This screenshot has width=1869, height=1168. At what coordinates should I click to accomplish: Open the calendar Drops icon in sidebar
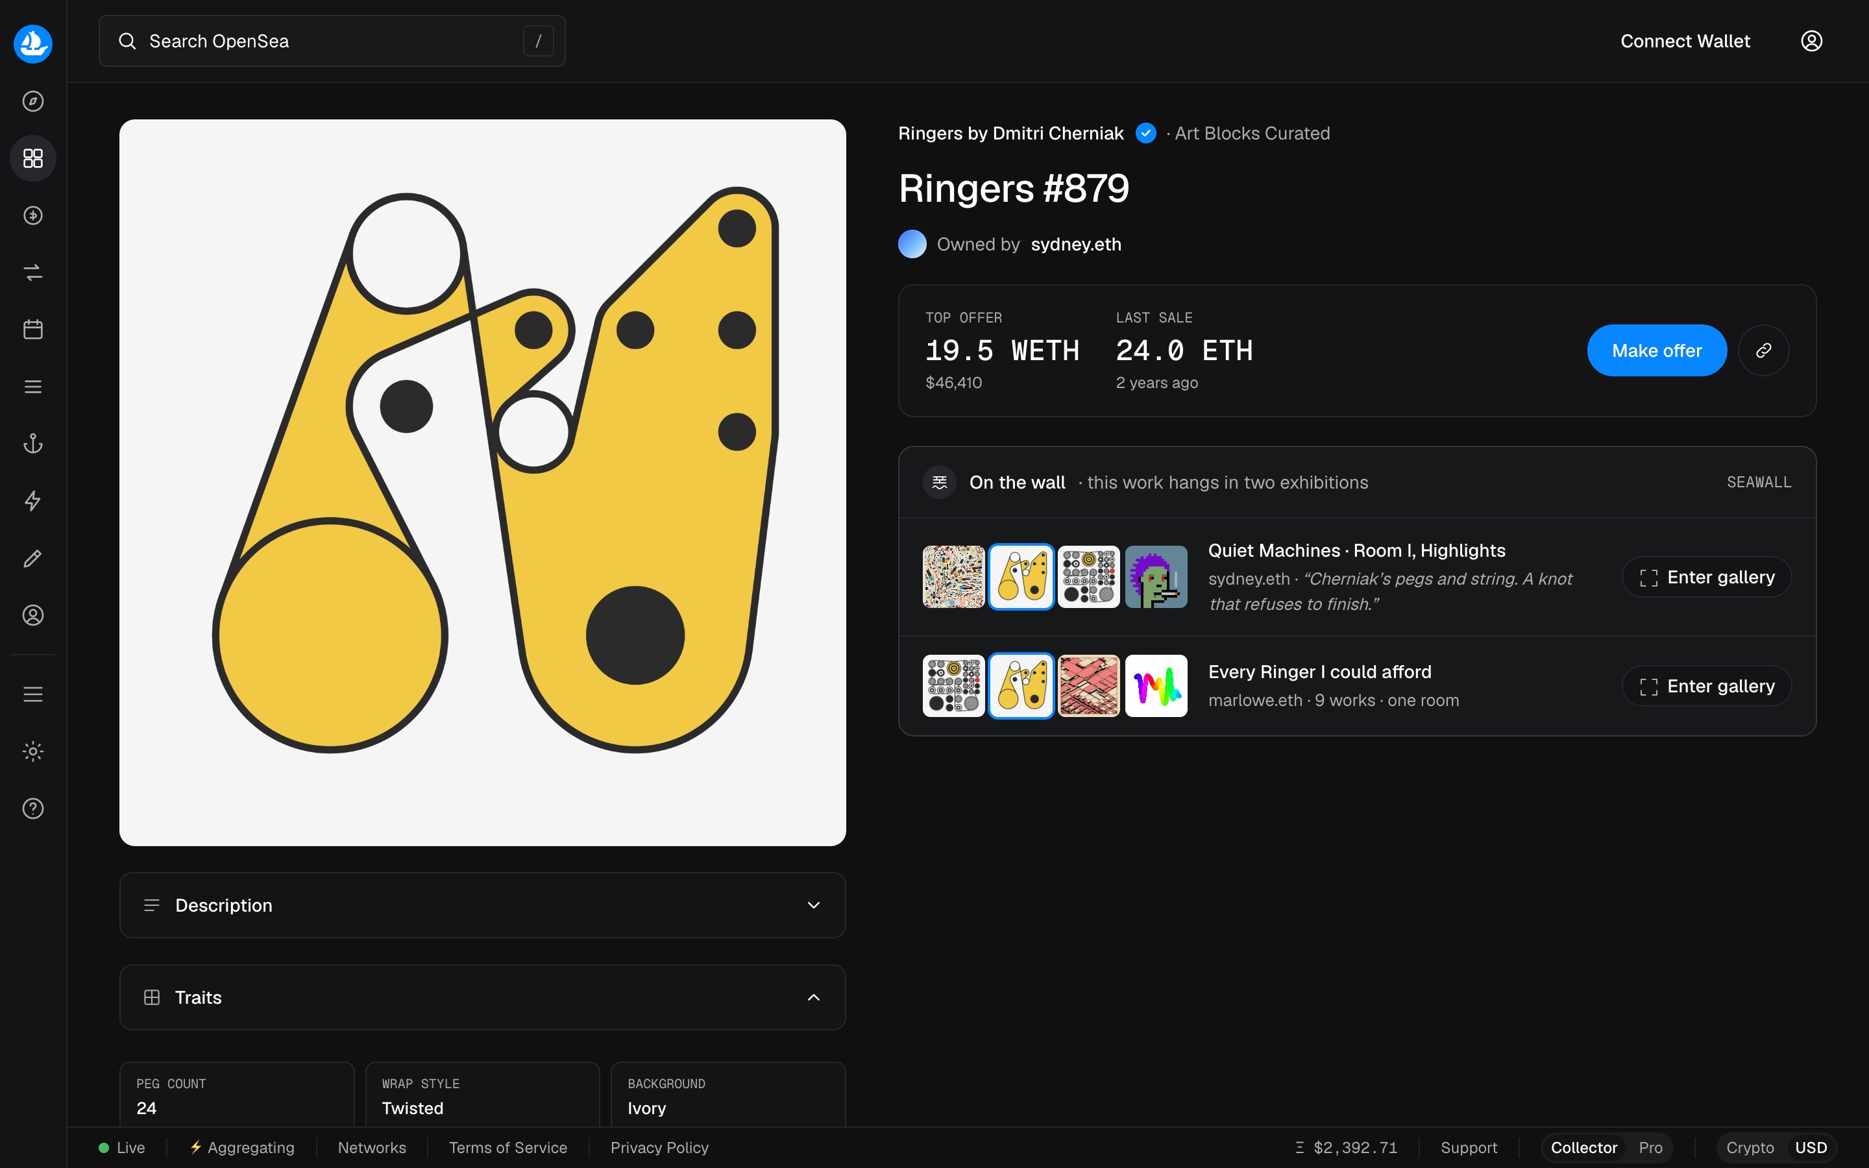tap(33, 330)
